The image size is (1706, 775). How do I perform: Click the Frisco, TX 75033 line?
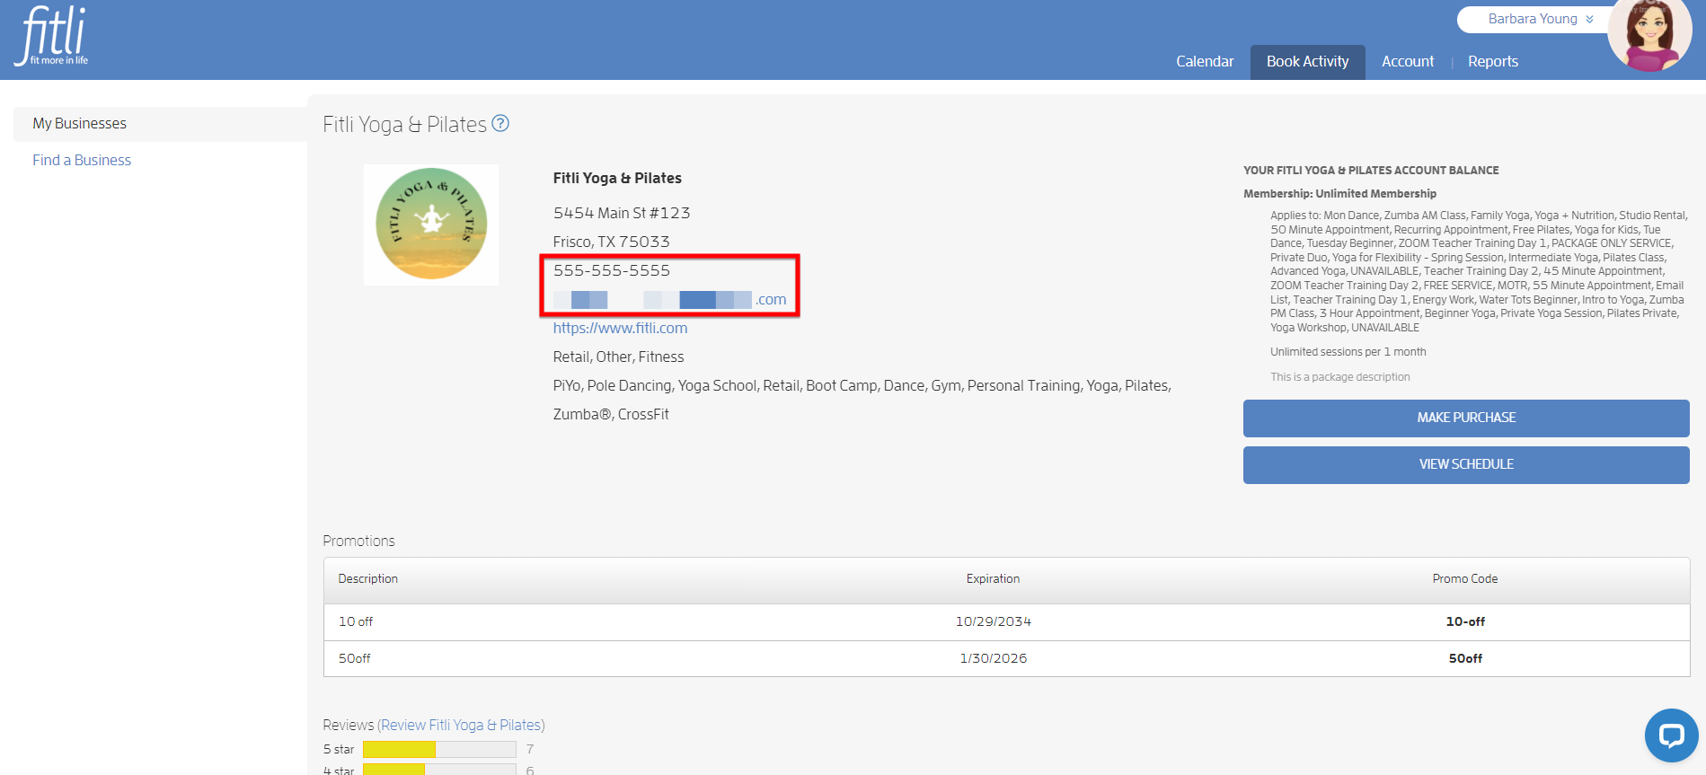point(611,242)
